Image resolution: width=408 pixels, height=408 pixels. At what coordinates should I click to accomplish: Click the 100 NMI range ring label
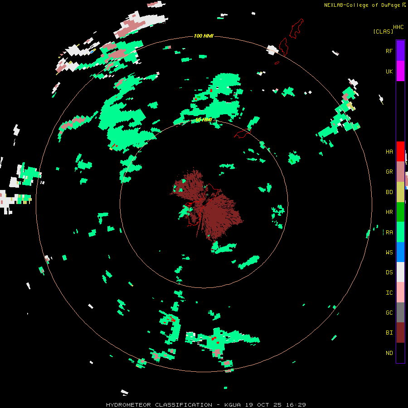tap(204, 36)
